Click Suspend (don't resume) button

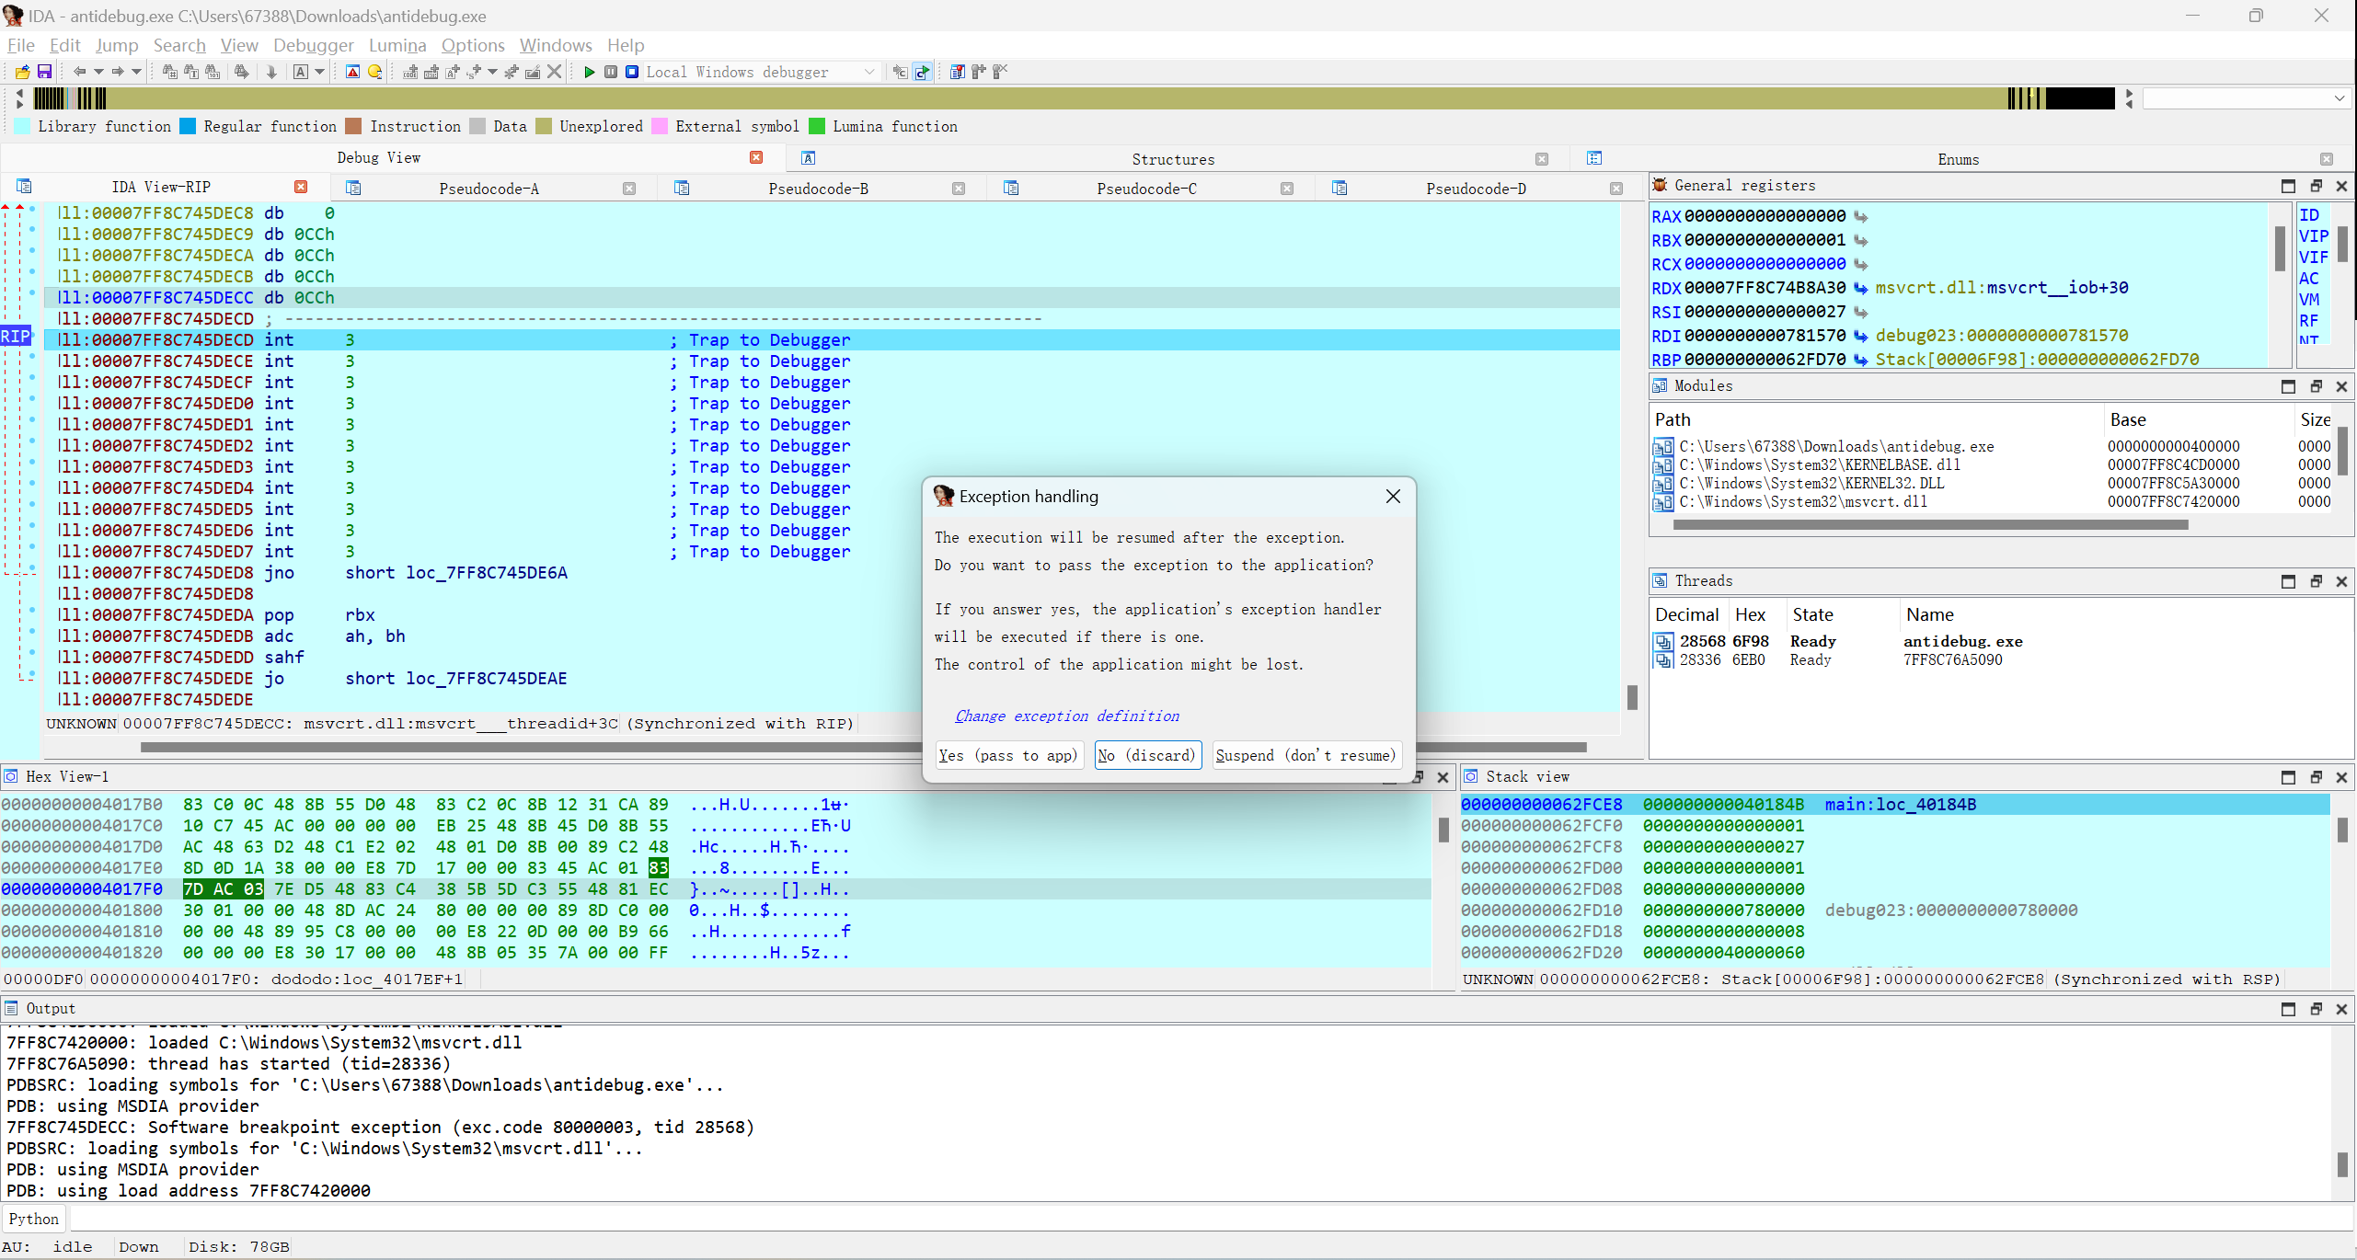pos(1306,755)
